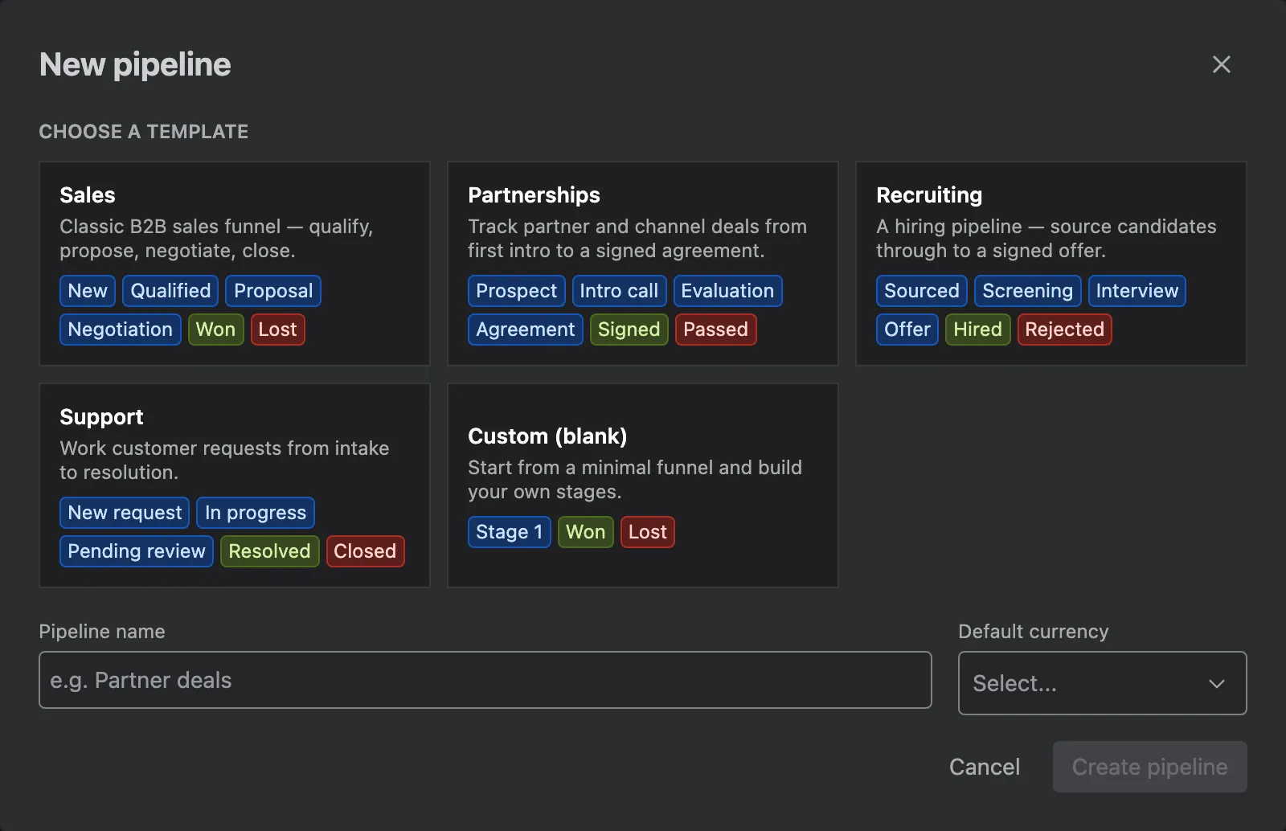Click the Cancel button
The width and height of the screenshot is (1286, 831).
(x=985, y=767)
